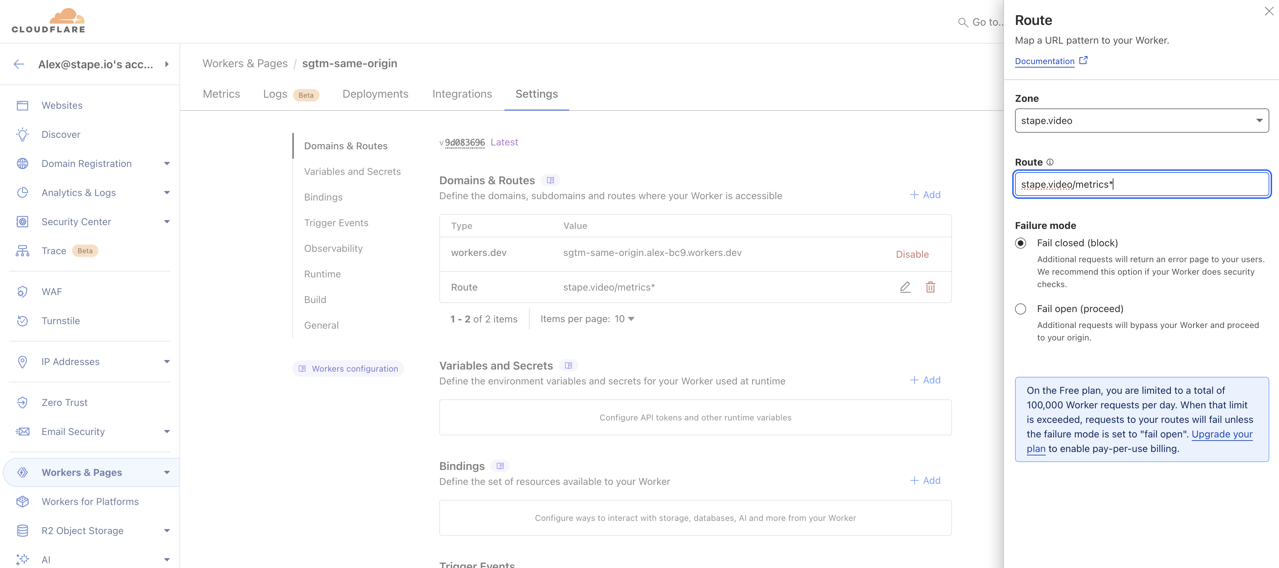Click the Trace network icon

22,251
